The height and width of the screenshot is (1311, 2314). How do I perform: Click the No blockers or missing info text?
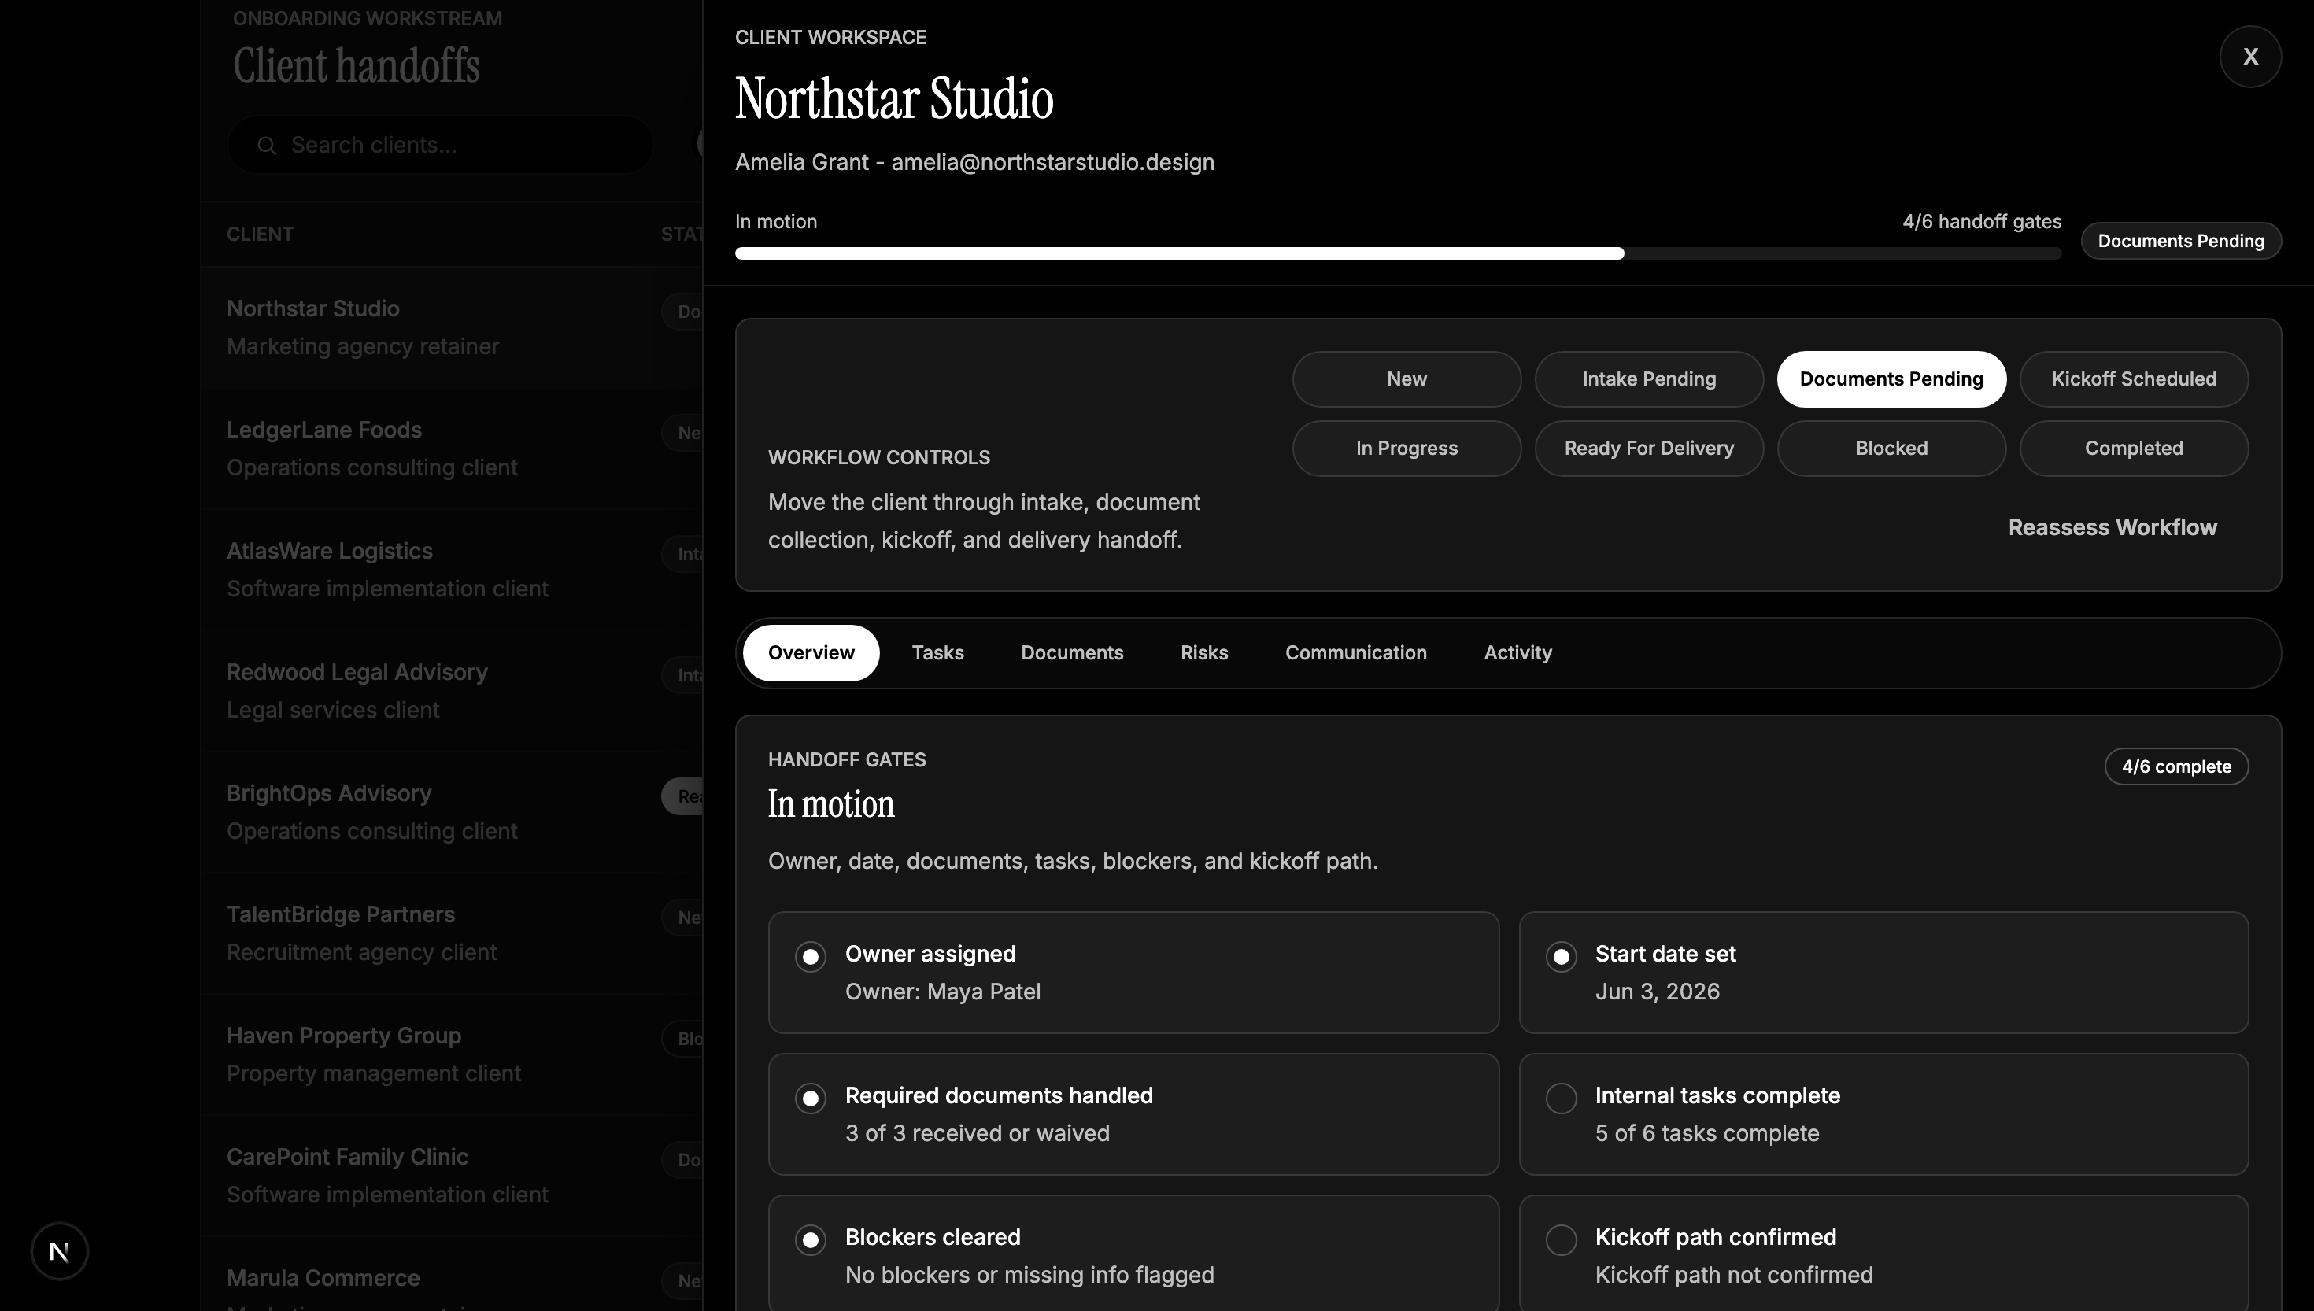[1029, 1275]
